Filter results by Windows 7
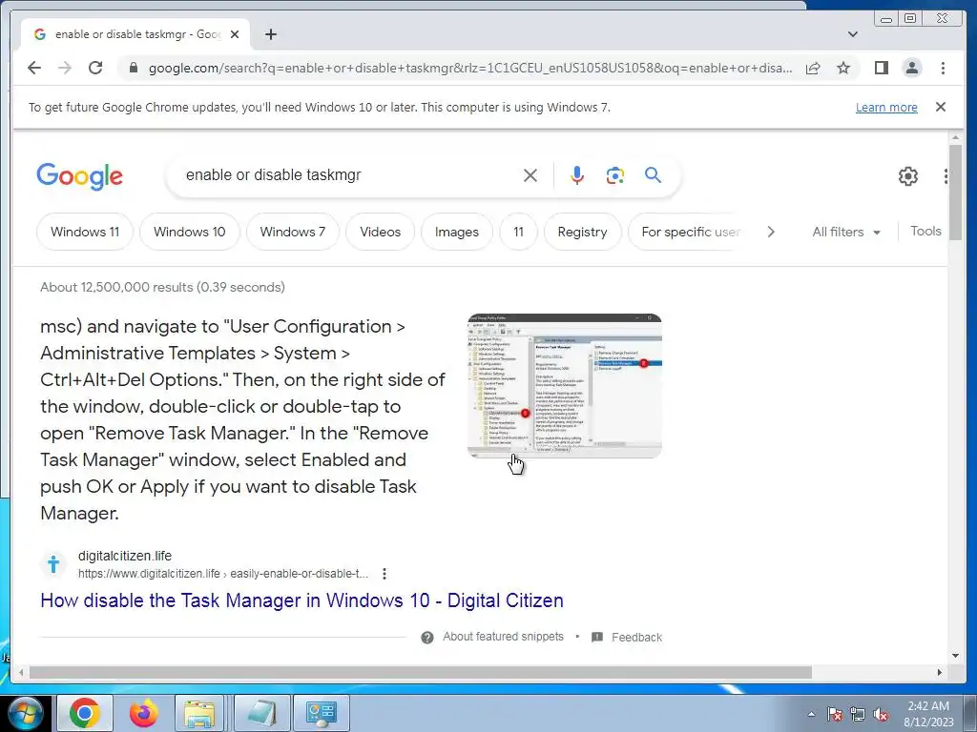977x732 pixels. point(293,232)
